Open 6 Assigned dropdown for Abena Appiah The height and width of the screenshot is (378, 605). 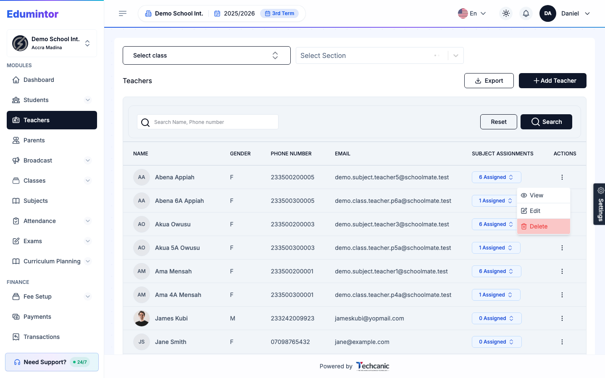[x=497, y=177]
